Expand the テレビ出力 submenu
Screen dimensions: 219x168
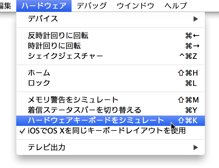111,147
